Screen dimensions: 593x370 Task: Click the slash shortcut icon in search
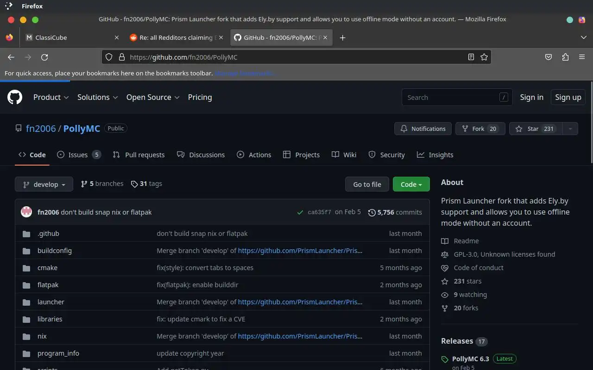(504, 97)
